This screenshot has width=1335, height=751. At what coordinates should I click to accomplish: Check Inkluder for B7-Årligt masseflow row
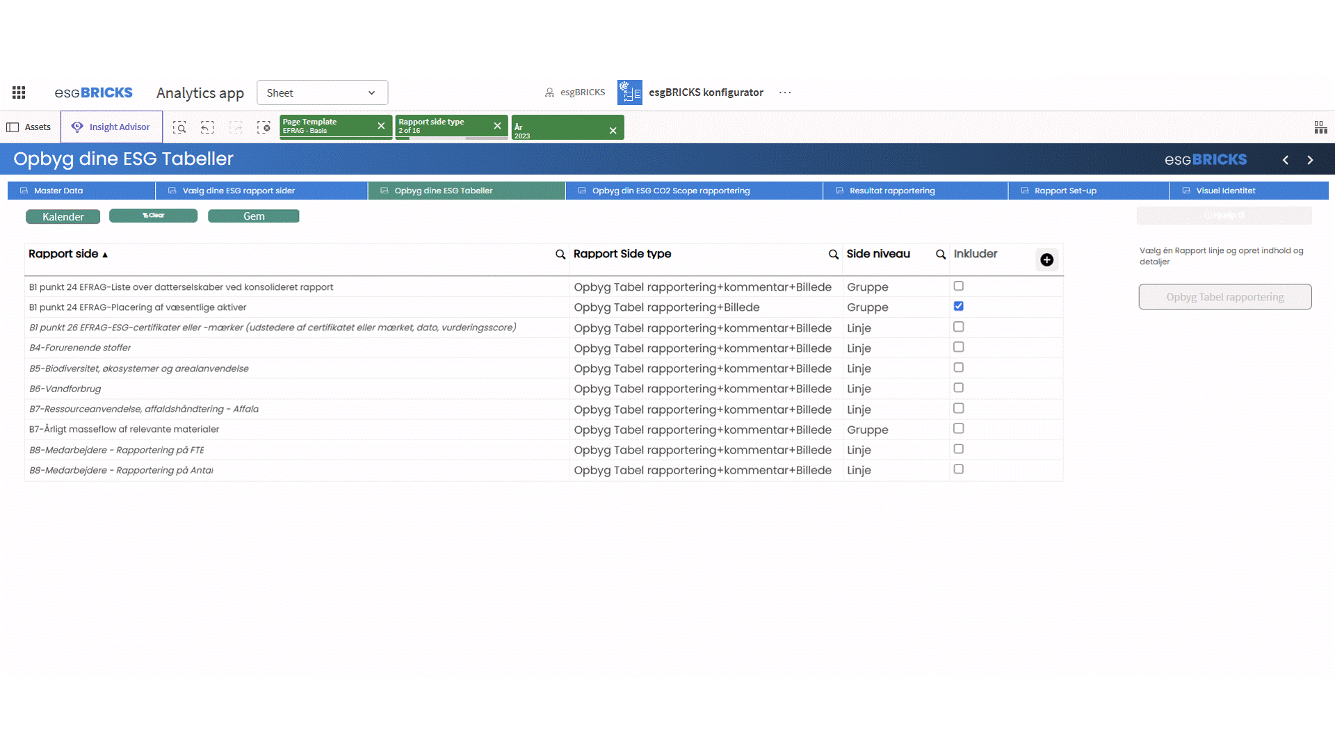[959, 428]
